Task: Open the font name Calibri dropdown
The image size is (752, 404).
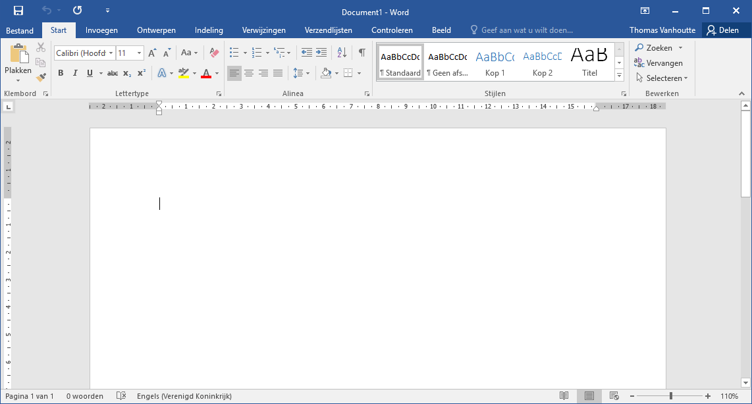Action: 111,53
